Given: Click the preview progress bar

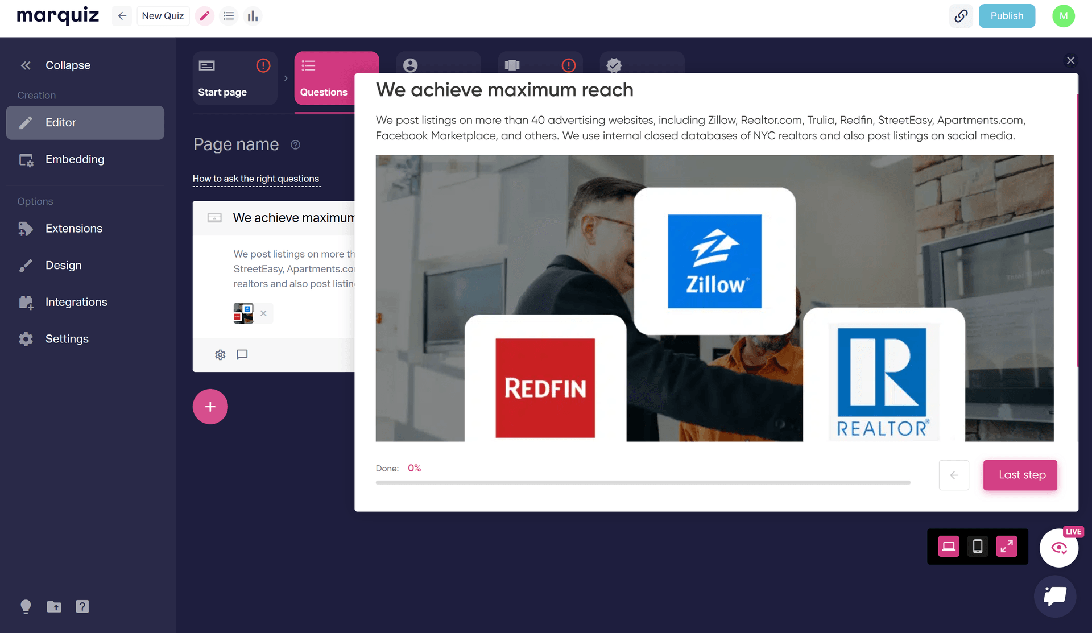Looking at the screenshot, I should pos(643,482).
